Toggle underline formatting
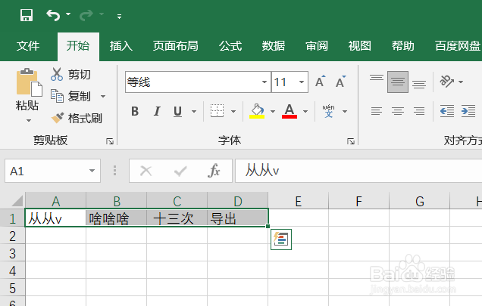This screenshot has width=482, height=306. pyautogui.click(x=177, y=111)
